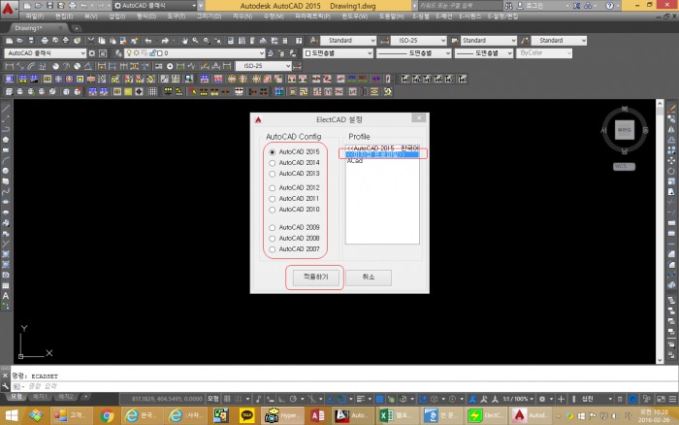
Task: Open the Excel taskbar button
Action: [396, 416]
